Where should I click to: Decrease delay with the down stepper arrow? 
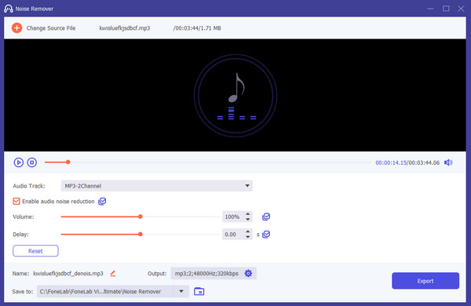(248, 237)
